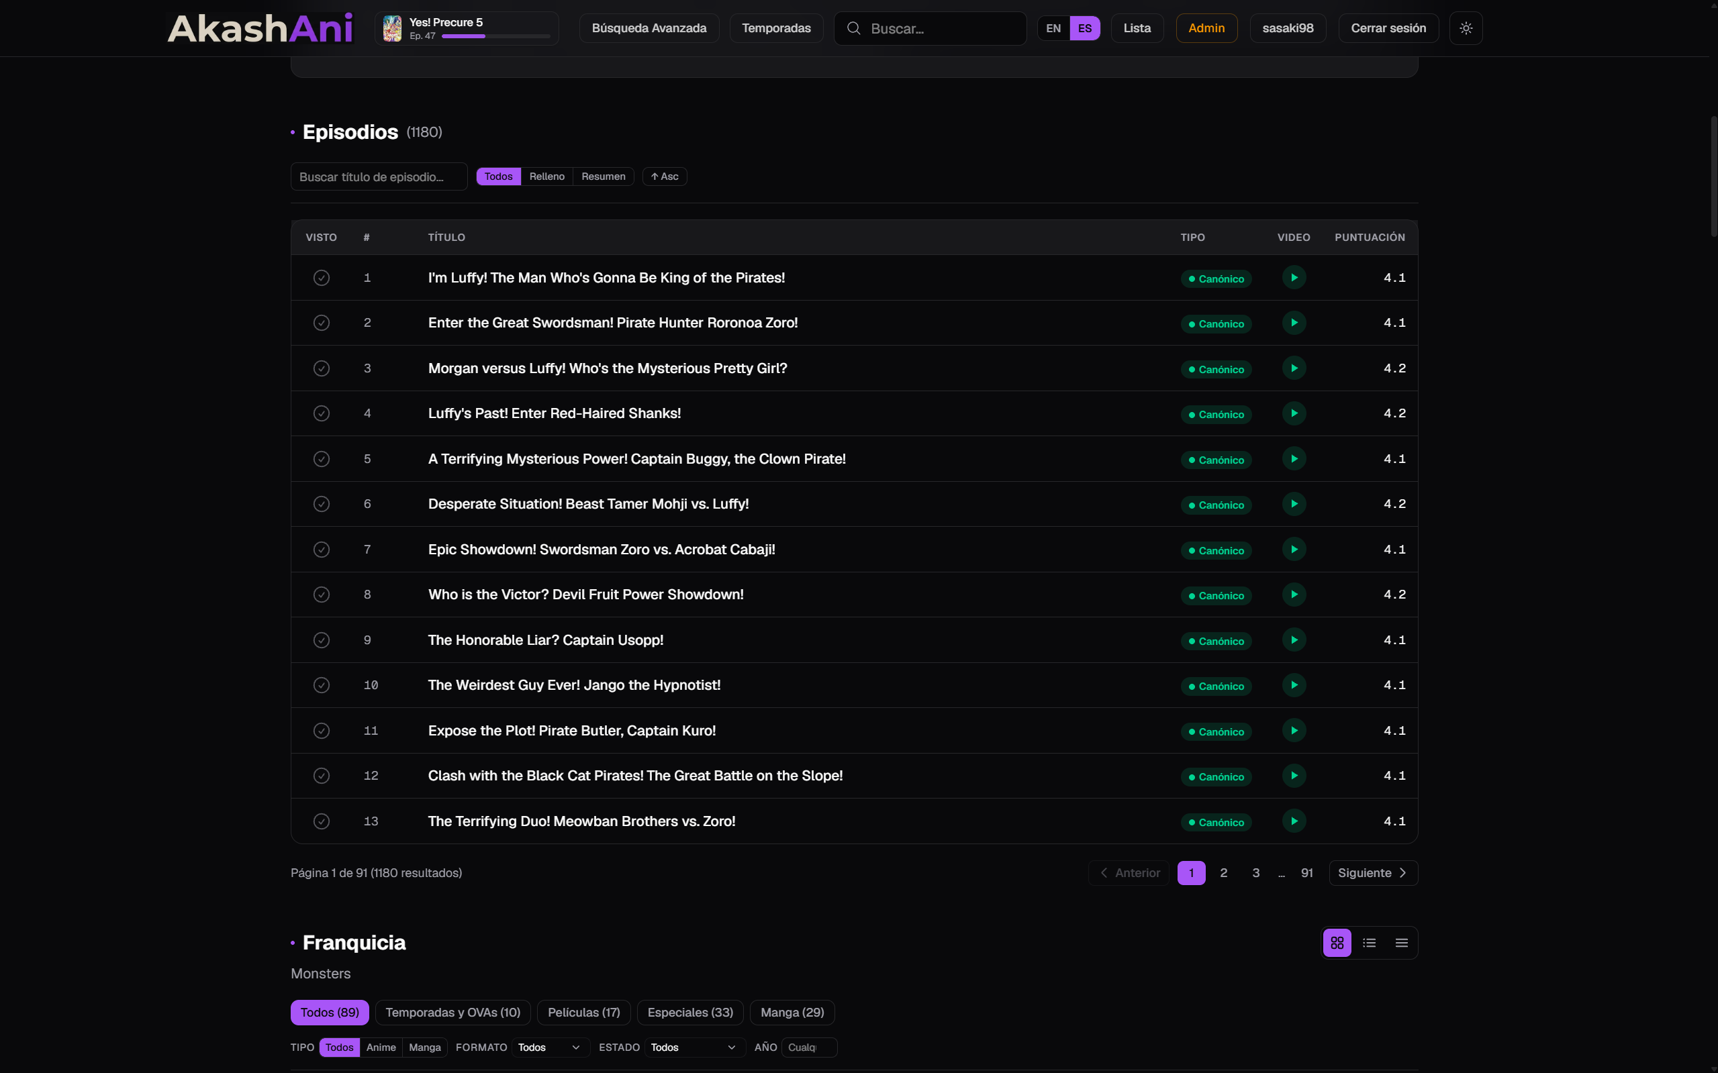Play video for episode 13 Meowban Brothers
The image size is (1718, 1073).
click(1294, 821)
